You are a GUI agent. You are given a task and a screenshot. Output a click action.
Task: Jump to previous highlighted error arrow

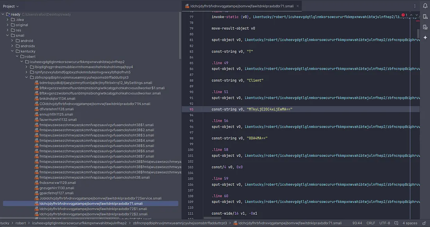411,15
